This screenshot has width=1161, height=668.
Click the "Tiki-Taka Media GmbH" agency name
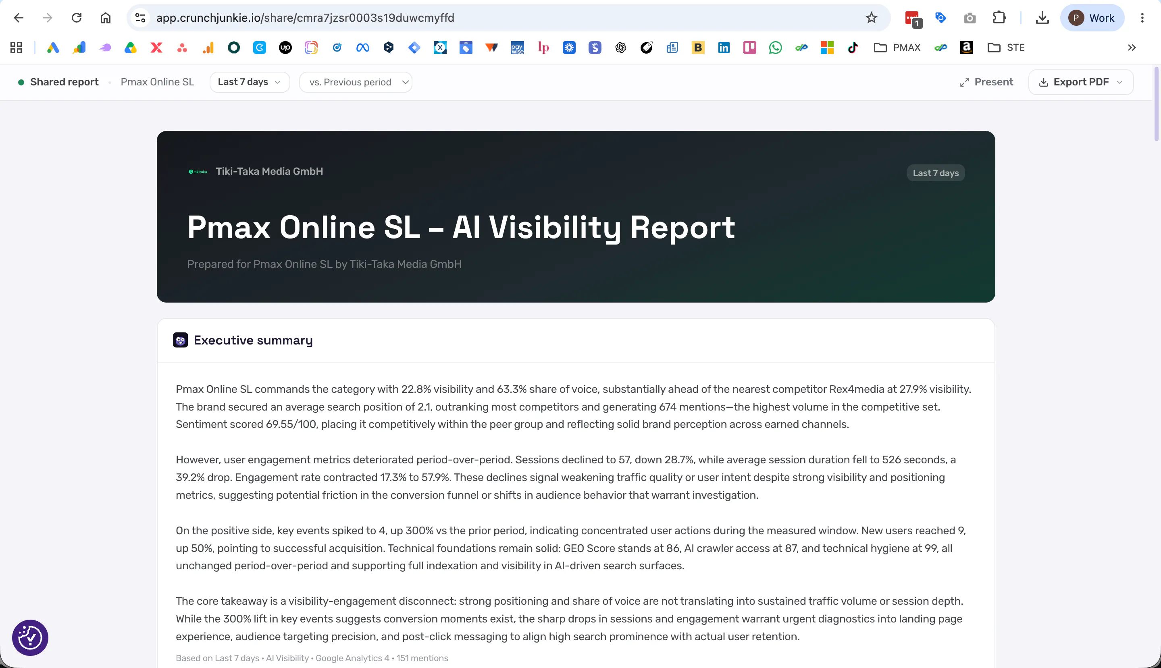pyautogui.click(x=269, y=171)
